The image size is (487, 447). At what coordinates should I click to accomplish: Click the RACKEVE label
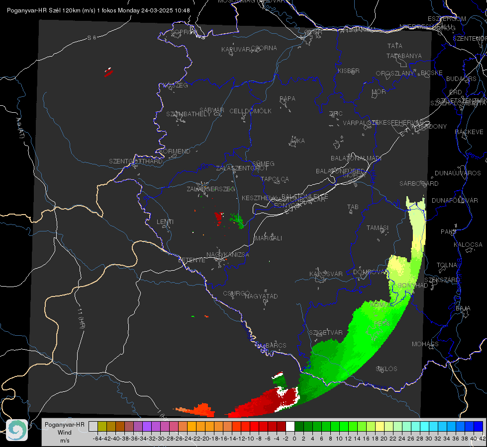(x=469, y=132)
